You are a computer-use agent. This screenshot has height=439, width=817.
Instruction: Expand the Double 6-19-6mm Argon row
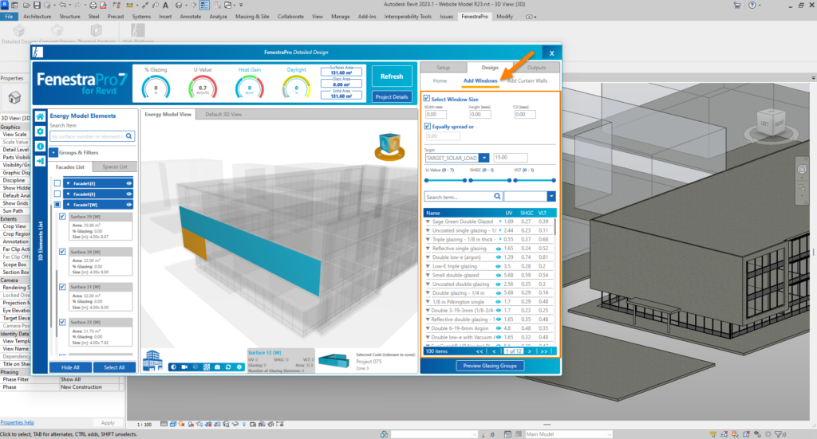click(428, 328)
